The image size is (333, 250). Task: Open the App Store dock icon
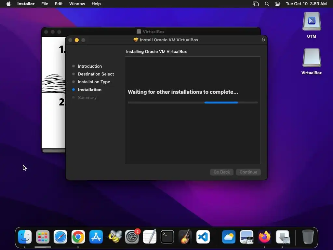point(96,237)
